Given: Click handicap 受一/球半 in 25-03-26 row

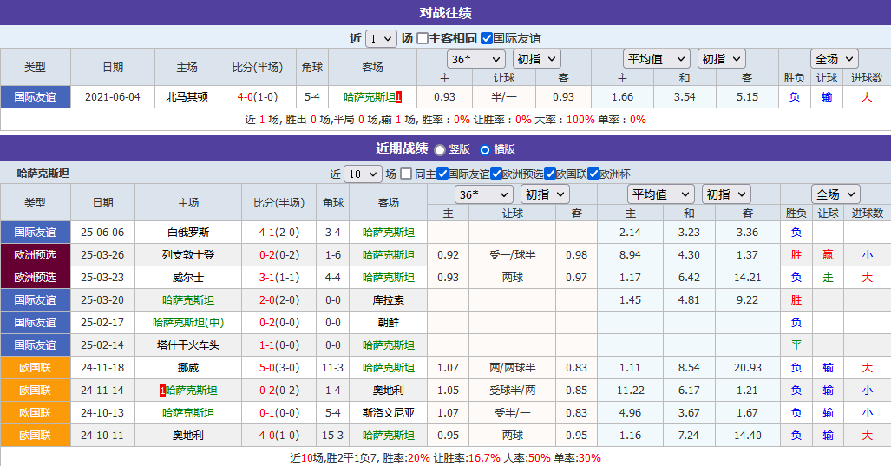Looking at the screenshot, I should (x=512, y=255).
